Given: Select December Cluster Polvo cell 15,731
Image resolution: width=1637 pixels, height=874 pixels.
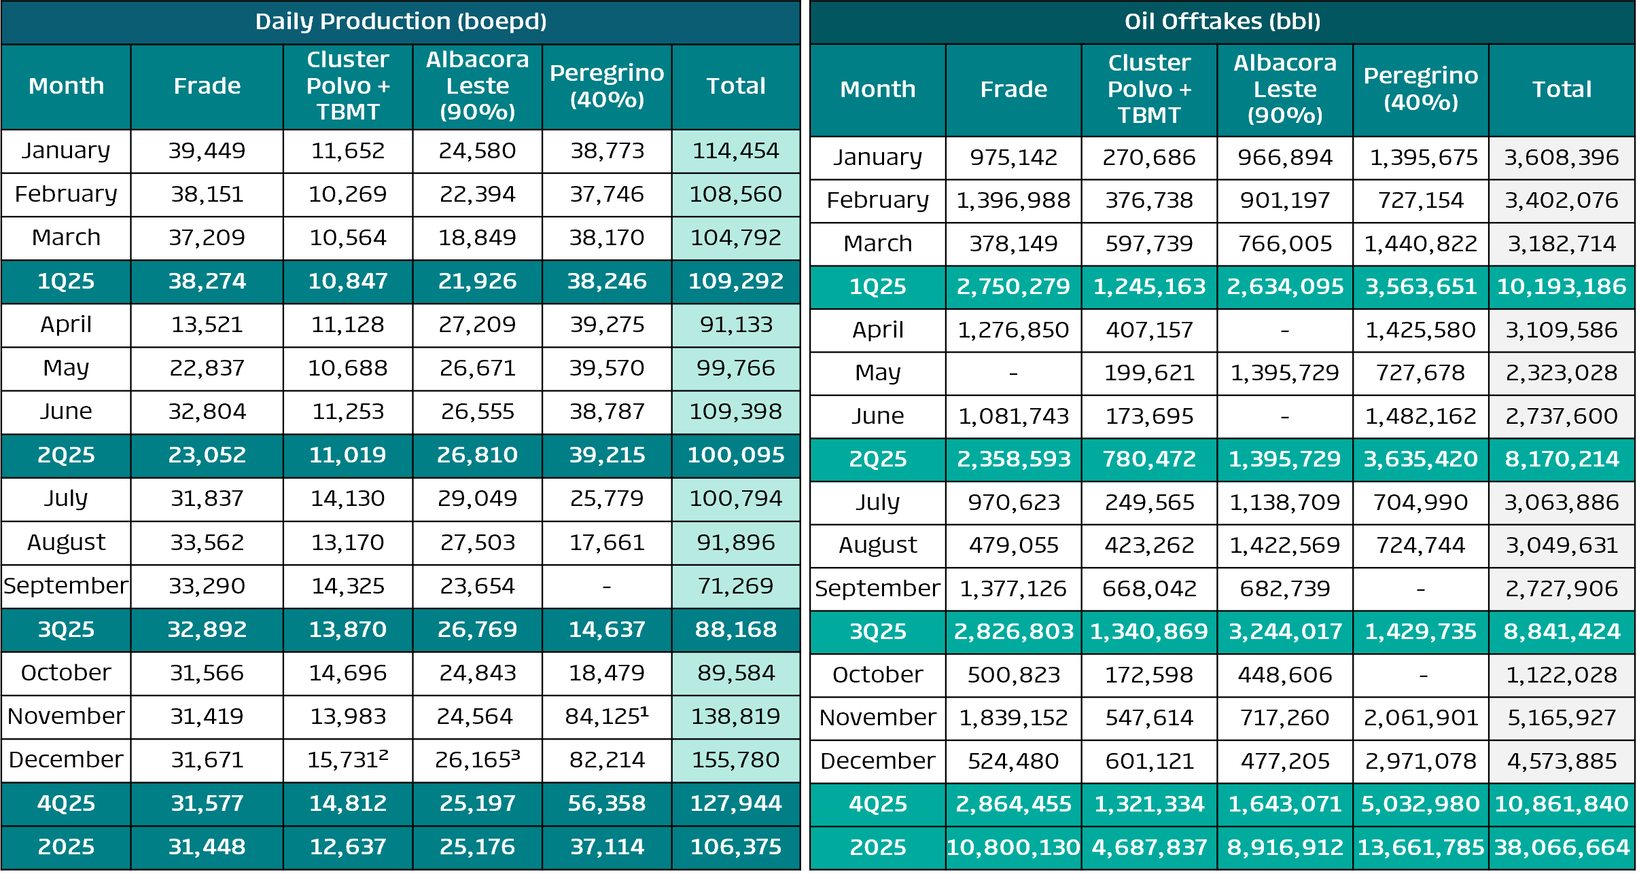Looking at the screenshot, I should (x=347, y=760).
